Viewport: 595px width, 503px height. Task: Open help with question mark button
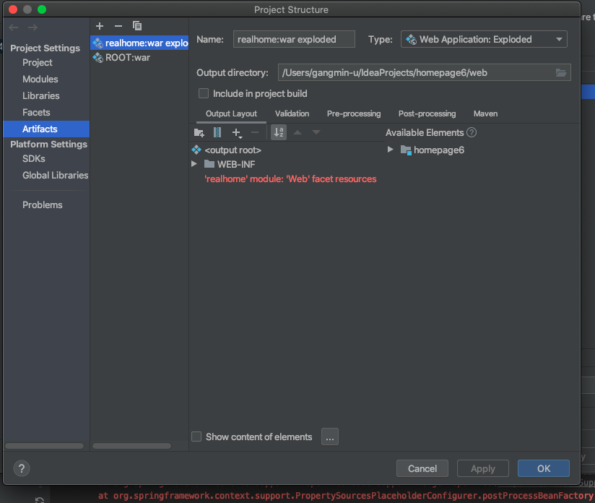22,468
